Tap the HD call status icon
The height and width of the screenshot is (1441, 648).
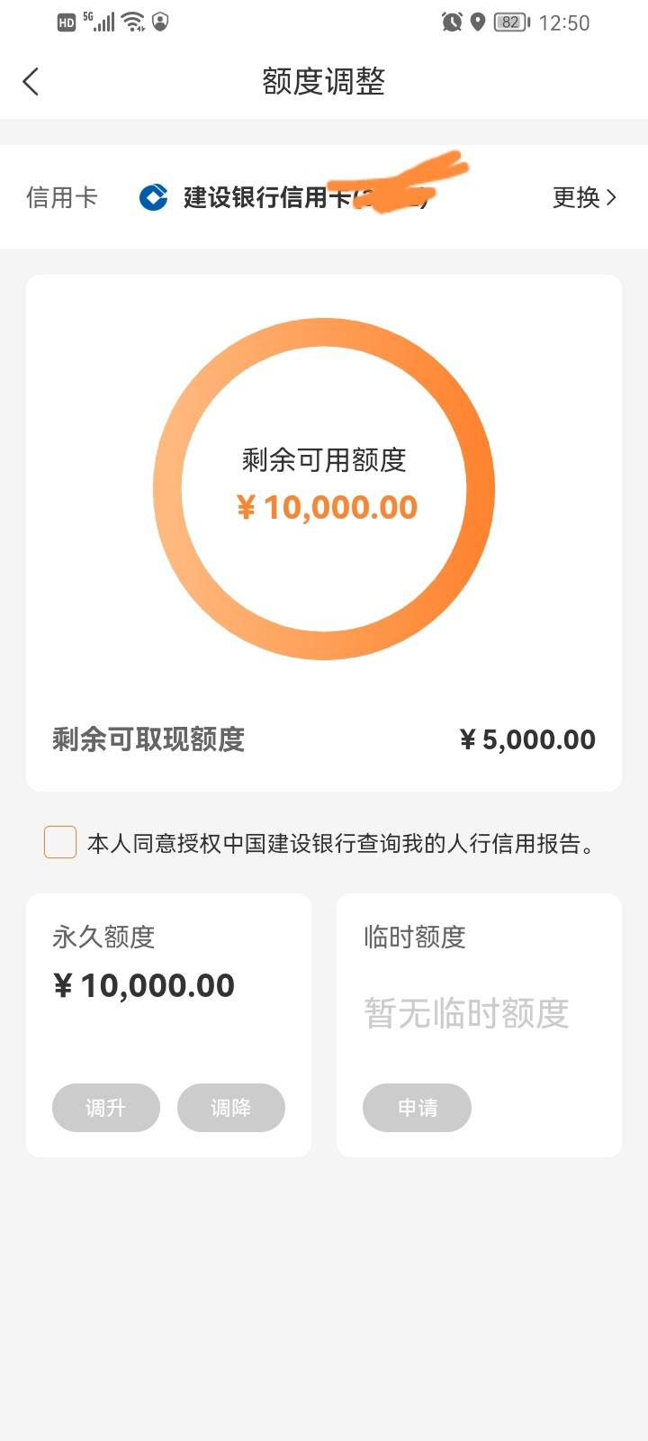pyautogui.click(x=67, y=23)
